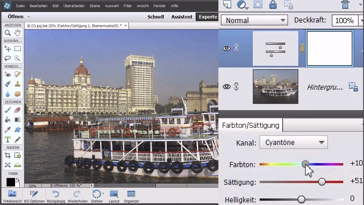364x205 pixels.
Task: Lock all pixels on the layer
Action: [272, 5]
